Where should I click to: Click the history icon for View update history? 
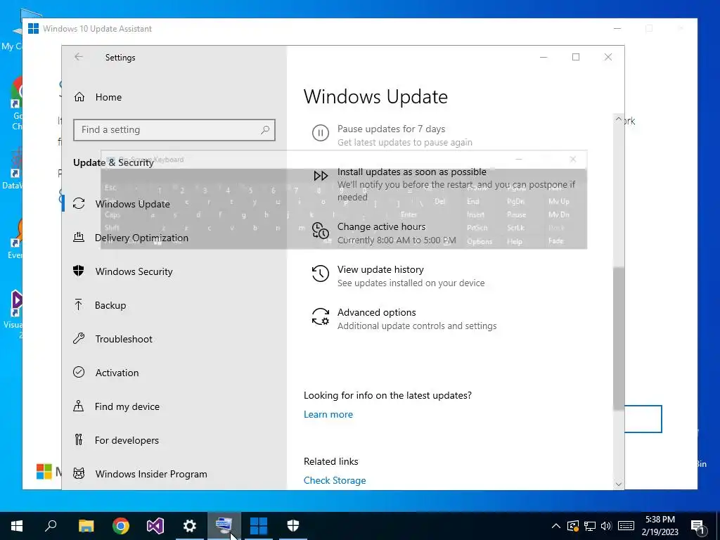click(x=321, y=274)
